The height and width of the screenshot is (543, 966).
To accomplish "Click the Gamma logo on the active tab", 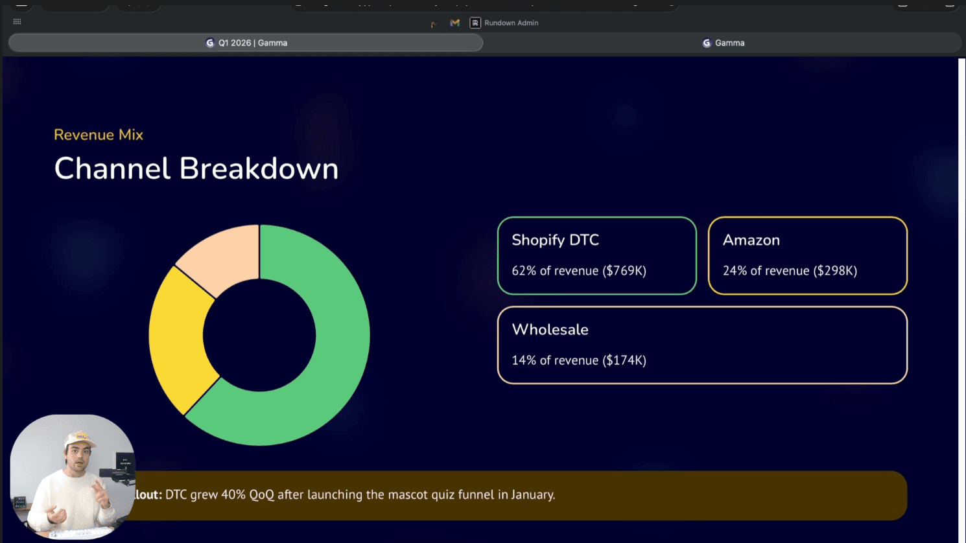I will tap(209, 43).
